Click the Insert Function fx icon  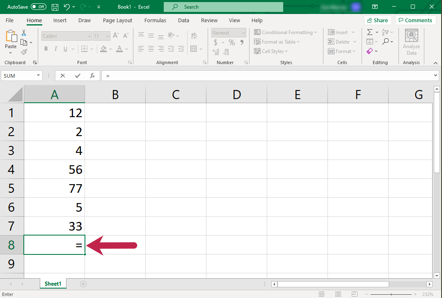[92, 76]
